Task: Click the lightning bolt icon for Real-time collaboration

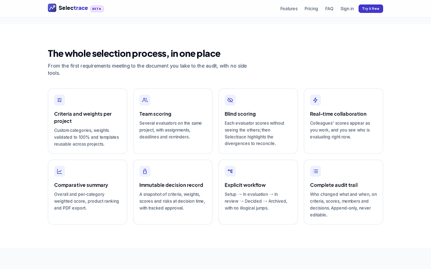Action: (x=315, y=100)
